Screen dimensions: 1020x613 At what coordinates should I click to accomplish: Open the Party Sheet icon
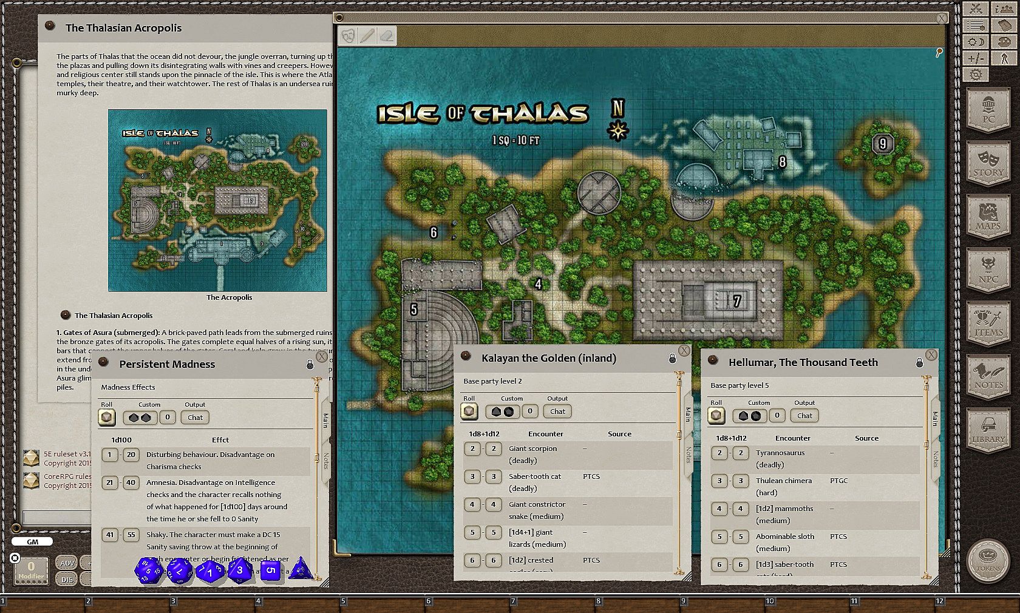click(x=1005, y=8)
